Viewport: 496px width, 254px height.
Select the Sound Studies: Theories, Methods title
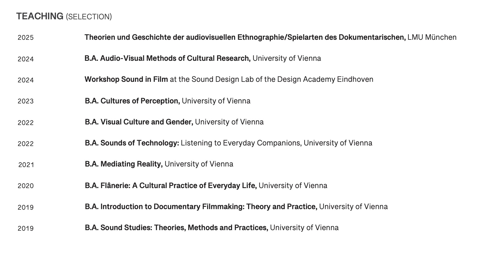point(176,228)
